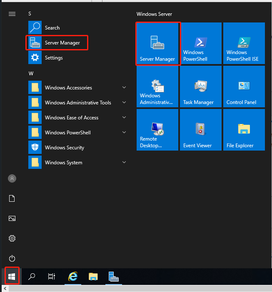This screenshot has width=272, height=292.
Task: Open Settings gear in the Start rail
Action: click(x=12, y=238)
